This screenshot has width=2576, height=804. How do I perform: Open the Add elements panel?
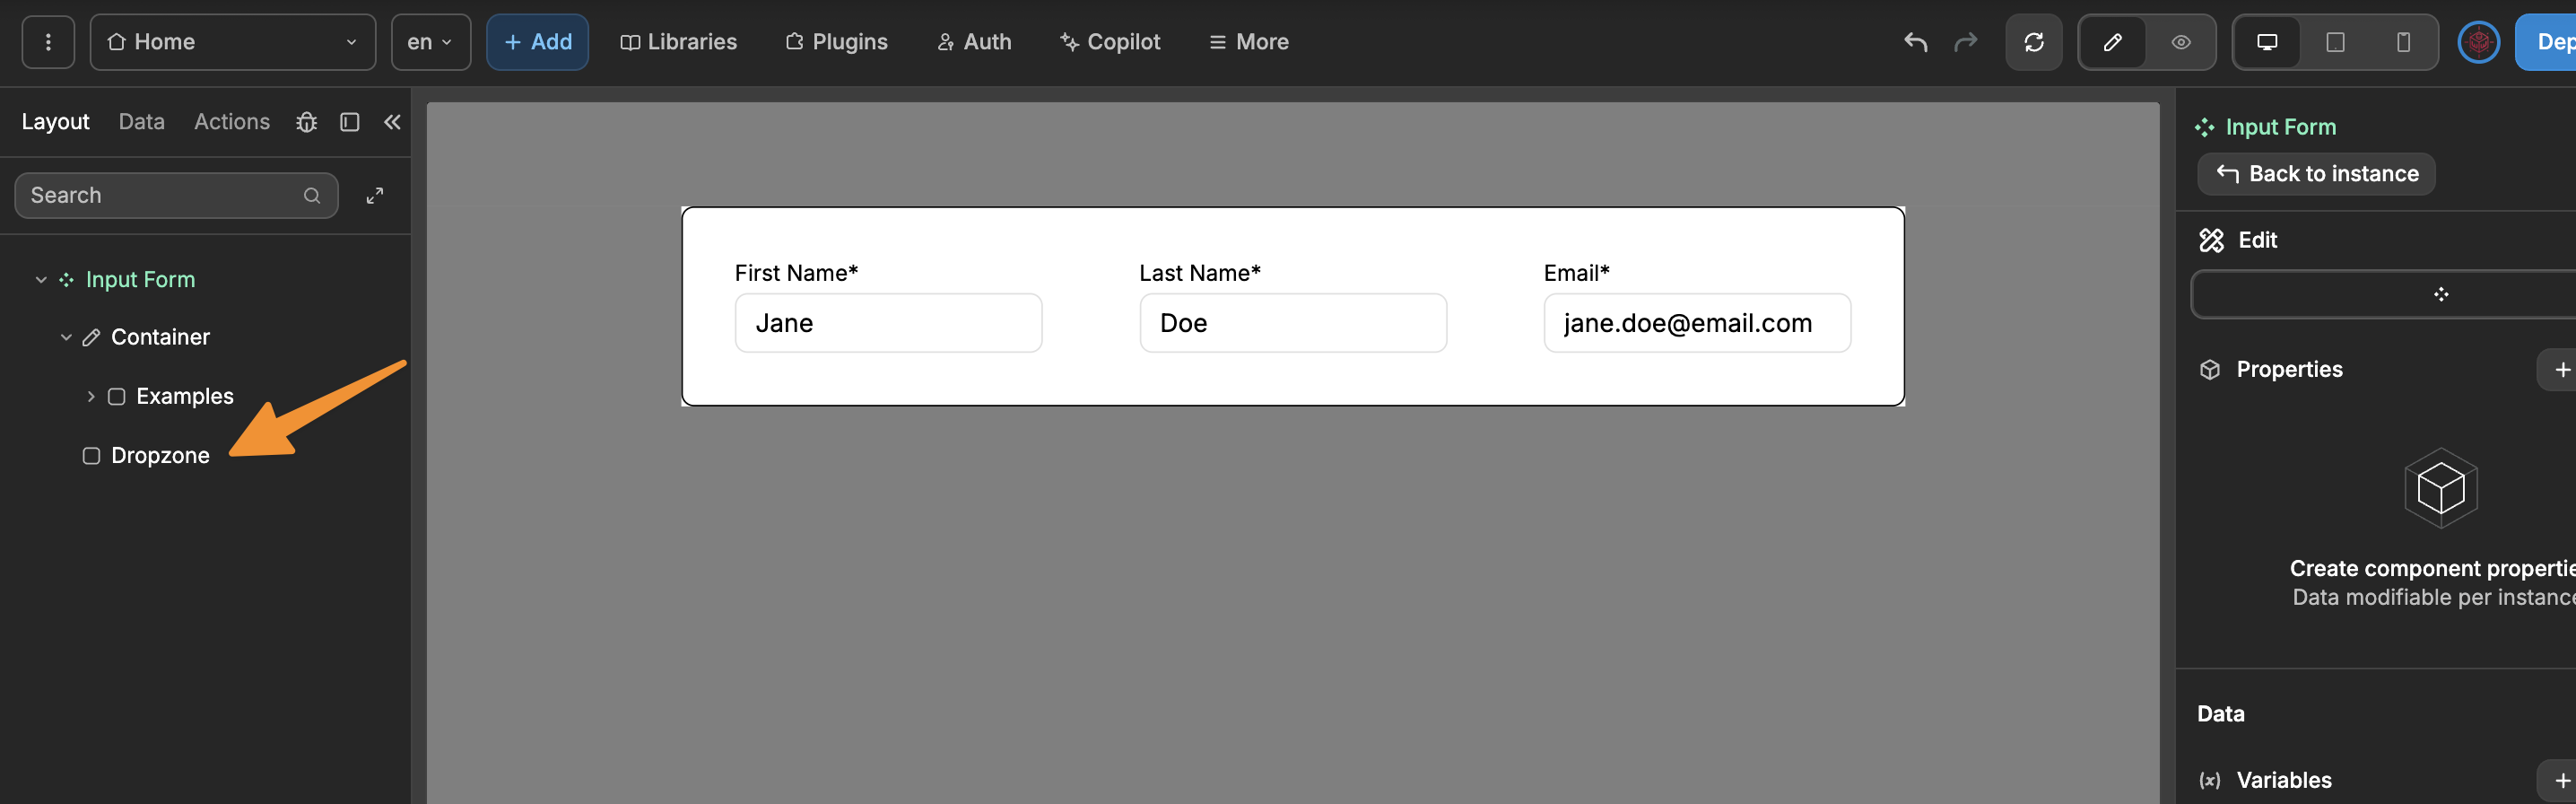(x=537, y=42)
